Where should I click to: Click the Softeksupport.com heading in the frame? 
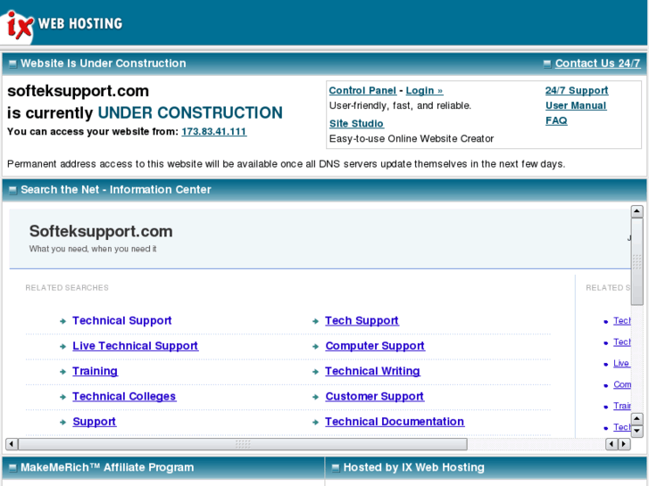[101, 231]
